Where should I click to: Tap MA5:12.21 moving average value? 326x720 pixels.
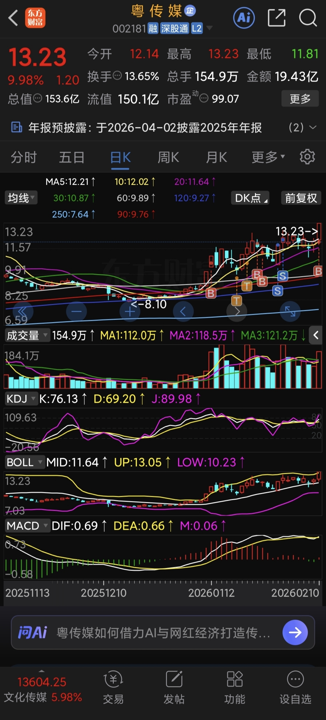[70, 181]
